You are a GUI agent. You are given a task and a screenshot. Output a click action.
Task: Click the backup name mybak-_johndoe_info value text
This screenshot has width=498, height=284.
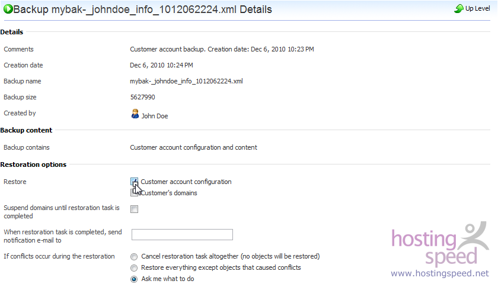pos(186,81)
